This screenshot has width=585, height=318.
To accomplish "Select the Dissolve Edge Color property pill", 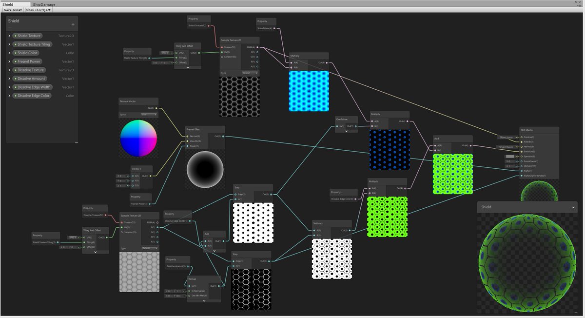I will (x=32, y=96).
